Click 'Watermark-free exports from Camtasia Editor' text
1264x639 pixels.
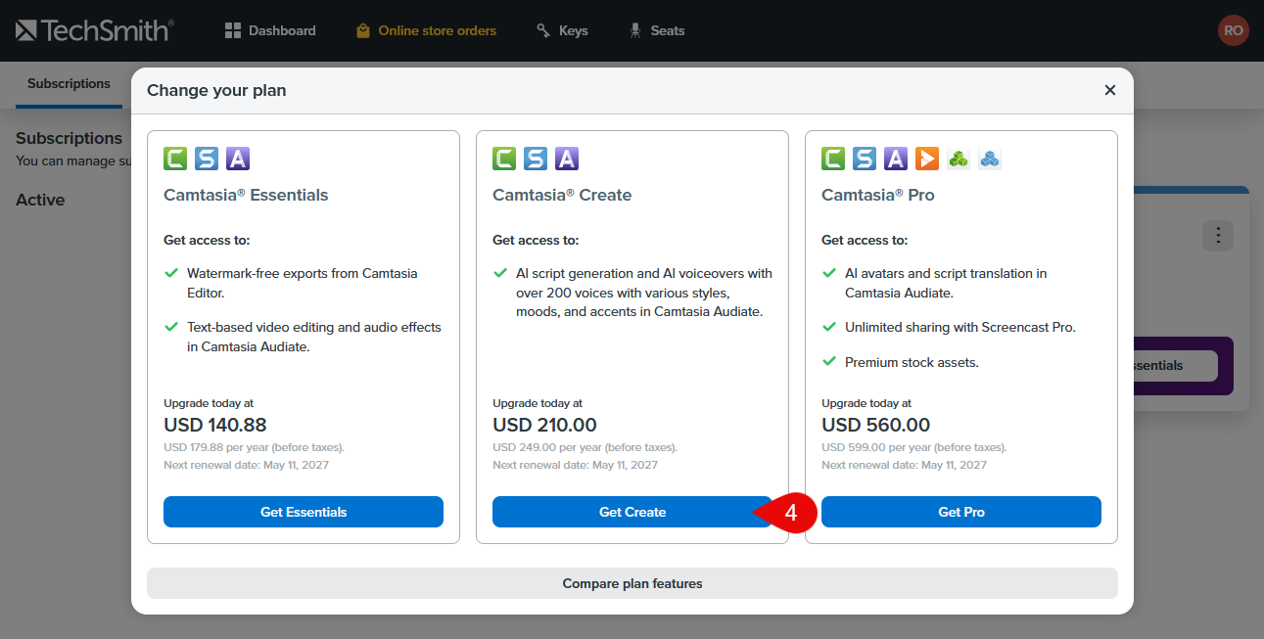[303, 283]
